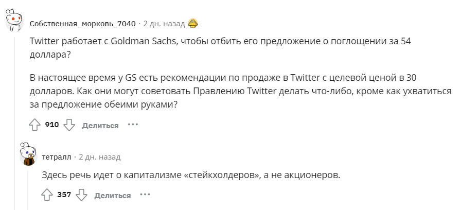Upvote the Собственная_морковь_7040 comment
The height and width of the screenshot is (210, 461).
(x=34, y=125)
